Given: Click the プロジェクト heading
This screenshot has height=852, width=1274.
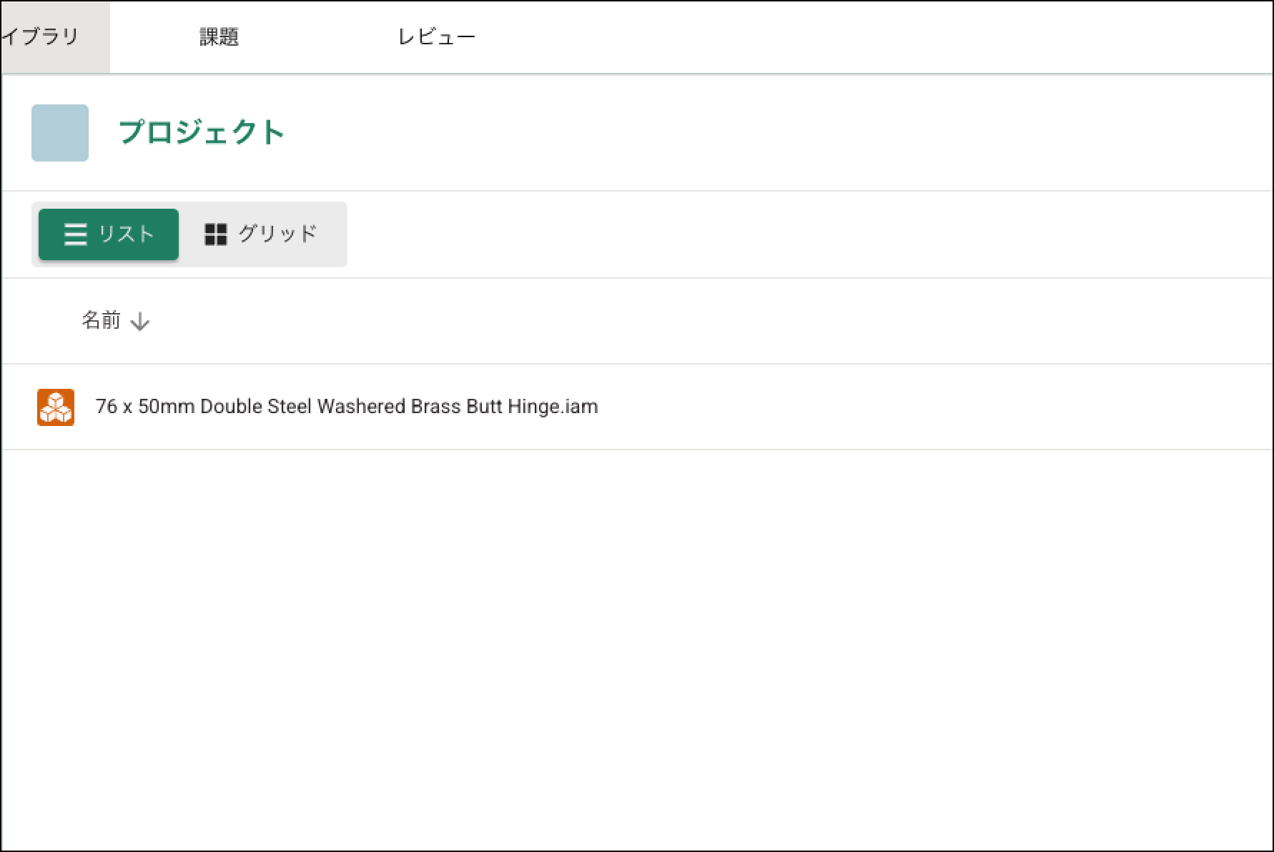Looking at the screenshot, I should (202, 133).
